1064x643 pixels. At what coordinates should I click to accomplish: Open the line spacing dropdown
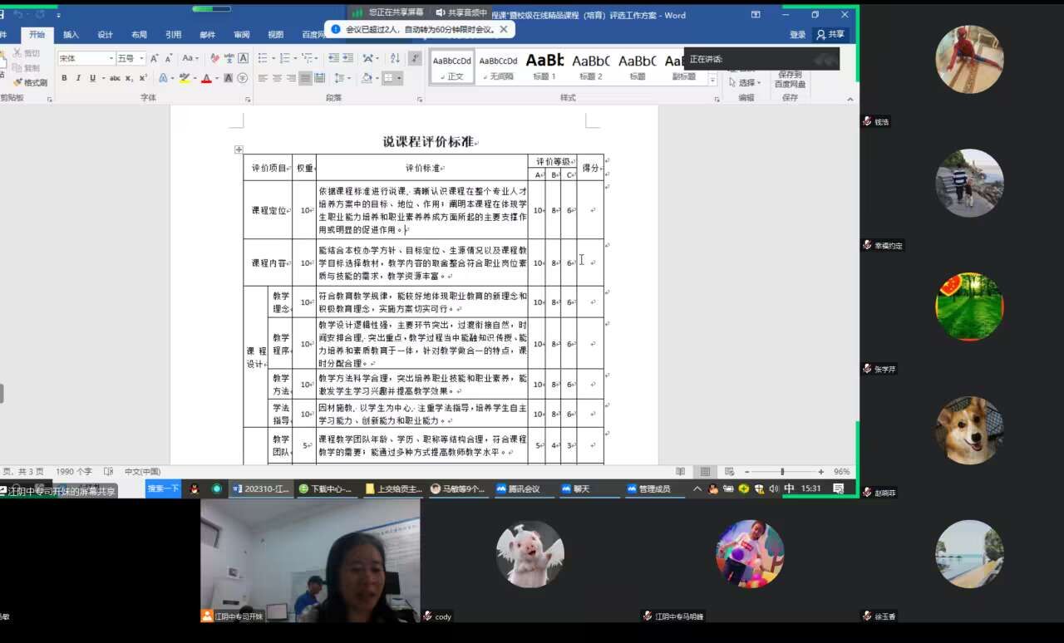[x=342, y=78]
